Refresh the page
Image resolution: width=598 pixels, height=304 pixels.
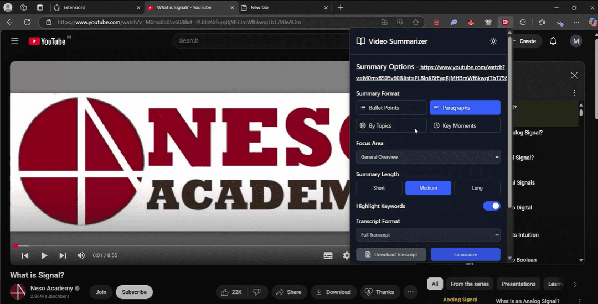coord(28,22)
